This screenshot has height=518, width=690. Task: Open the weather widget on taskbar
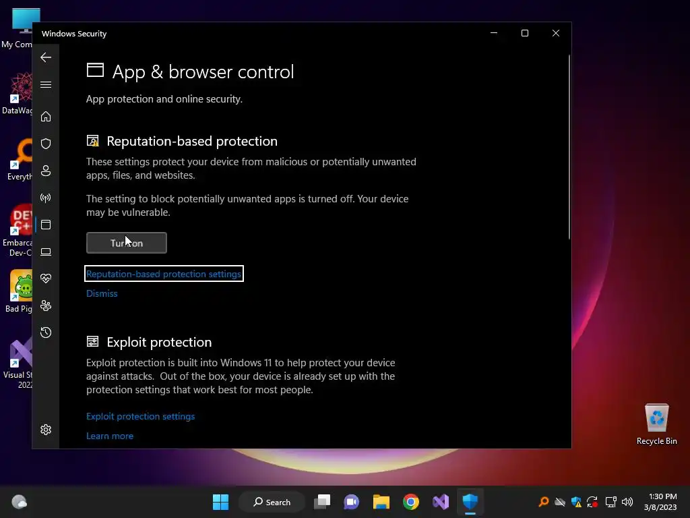(19, 502)
